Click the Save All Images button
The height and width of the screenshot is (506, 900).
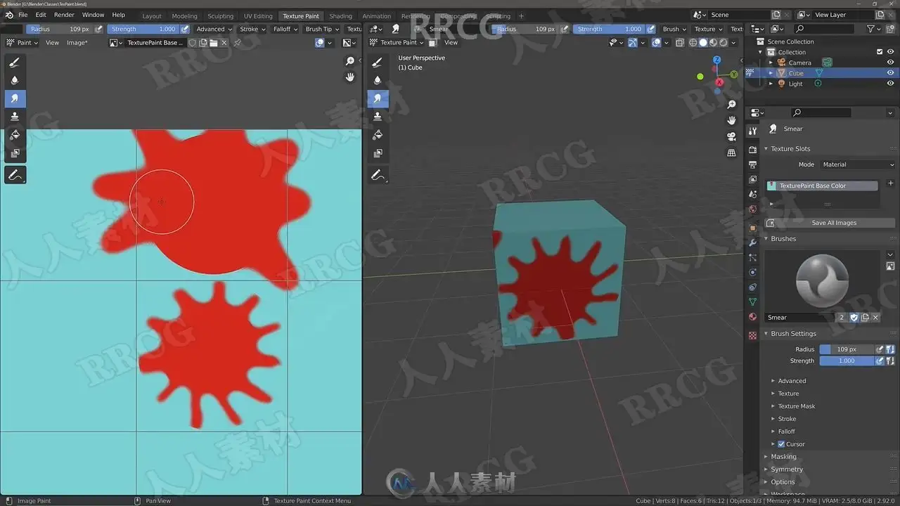tap(830, 223)
